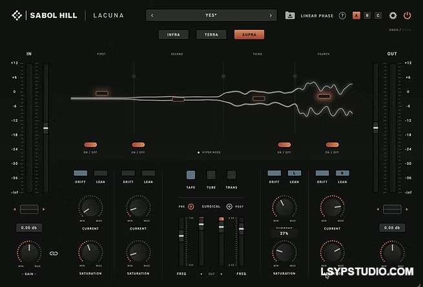Viewport: 423px width, 287px height.
Task: Click the output 0.00 db value field
Action: tap(392, 228)
